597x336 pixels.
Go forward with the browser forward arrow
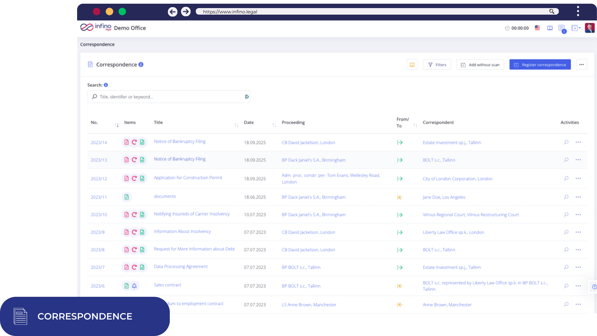[x=186, y=12]
